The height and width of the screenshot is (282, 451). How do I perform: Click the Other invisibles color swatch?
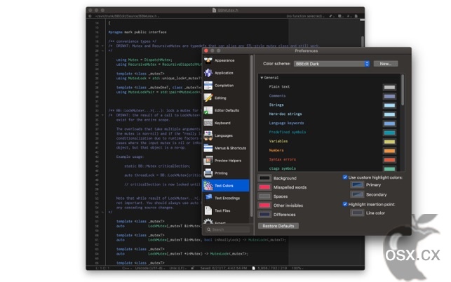click(264, 205)
